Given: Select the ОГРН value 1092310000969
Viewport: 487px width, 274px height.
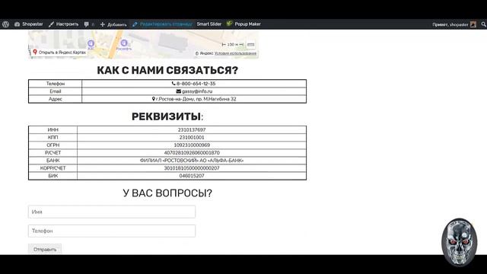Looking at the screenshot, I should tap(192, 145).
